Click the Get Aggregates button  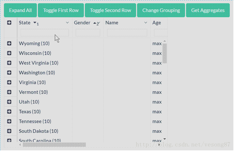pos(208,10)
